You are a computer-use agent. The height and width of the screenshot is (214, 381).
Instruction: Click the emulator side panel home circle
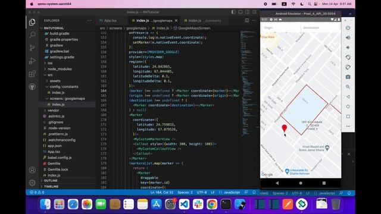coord(348,106)
